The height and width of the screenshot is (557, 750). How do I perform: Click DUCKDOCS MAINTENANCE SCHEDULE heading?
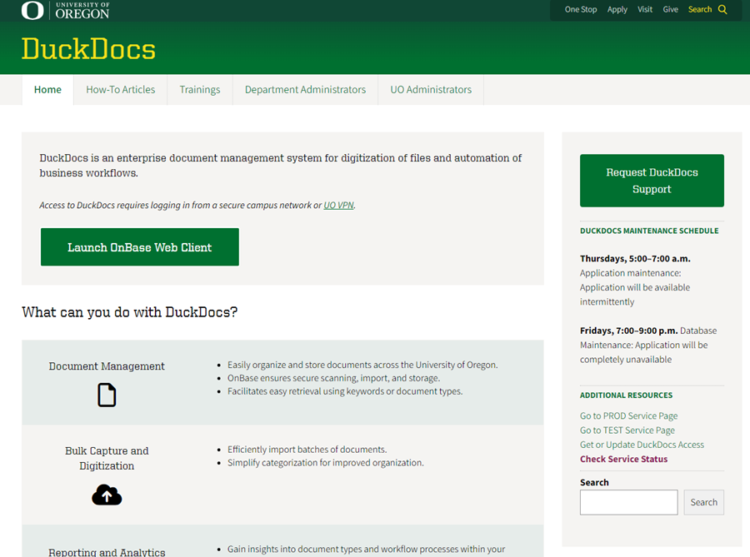click(649, 231)
